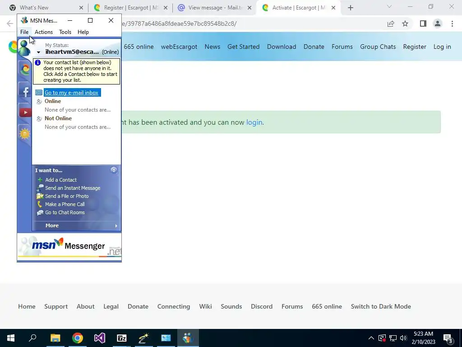The image size is (462, 347).
Task: Open the Download page
Action: coord(282,47)
